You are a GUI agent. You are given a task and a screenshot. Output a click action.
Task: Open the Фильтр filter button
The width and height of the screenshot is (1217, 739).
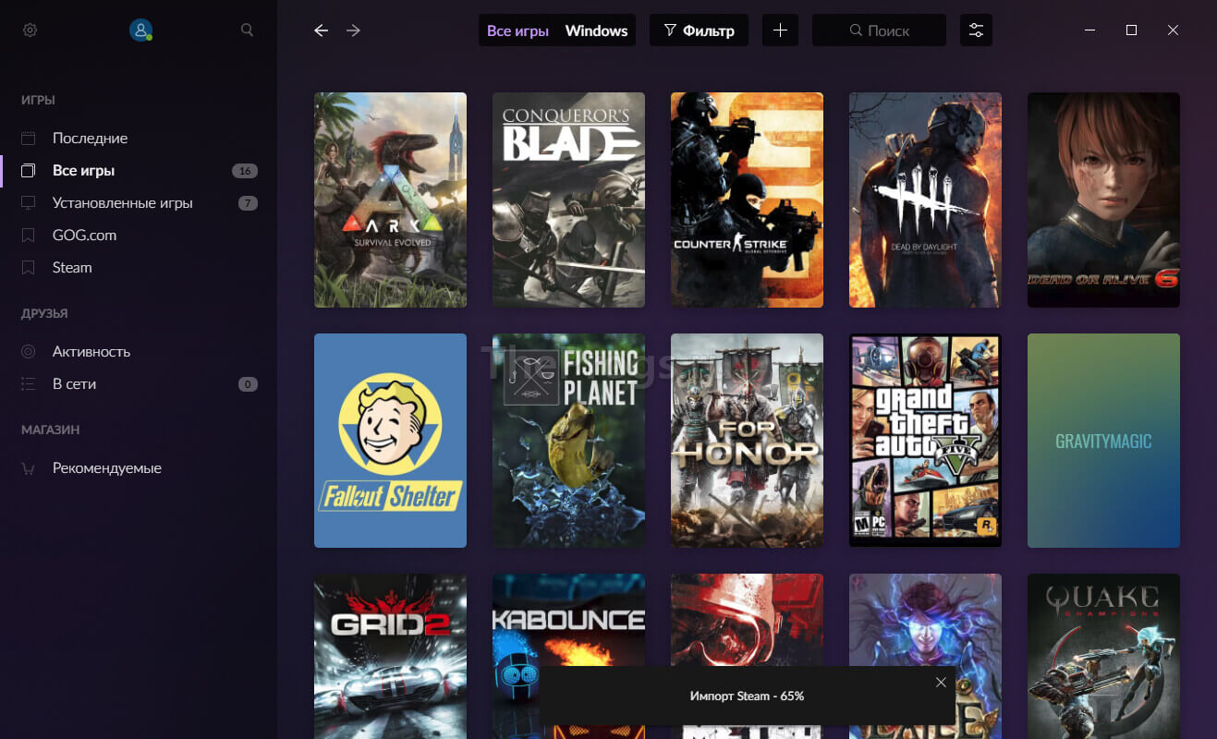[x=699, y=30]
